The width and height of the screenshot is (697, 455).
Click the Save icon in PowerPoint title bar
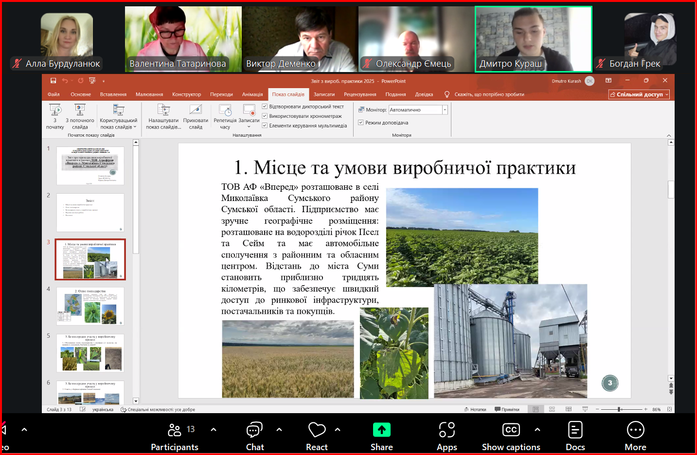click(53, 81)
